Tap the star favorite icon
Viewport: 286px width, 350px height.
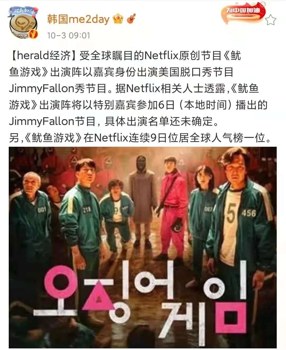click(271, 20)
